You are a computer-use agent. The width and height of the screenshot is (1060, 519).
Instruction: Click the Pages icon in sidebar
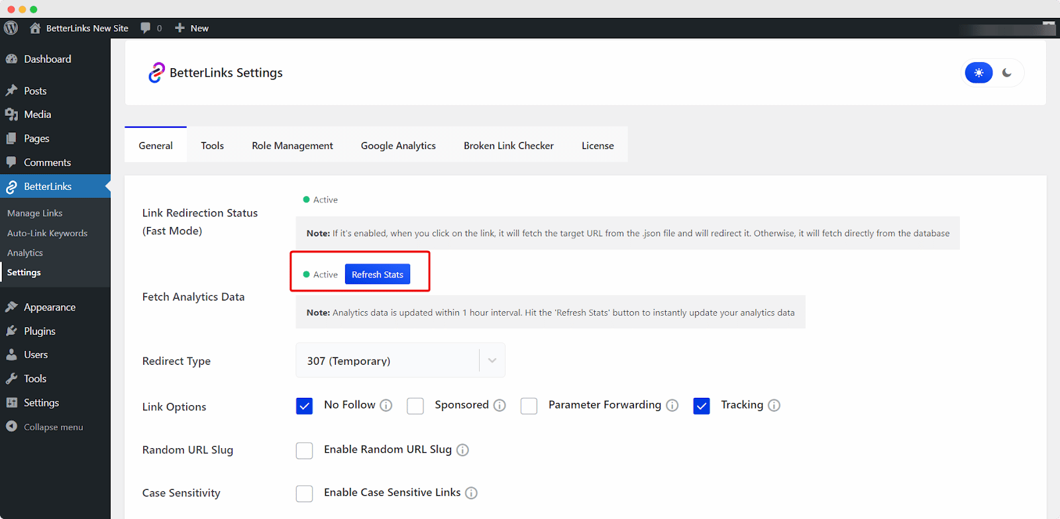coord(11,138)
